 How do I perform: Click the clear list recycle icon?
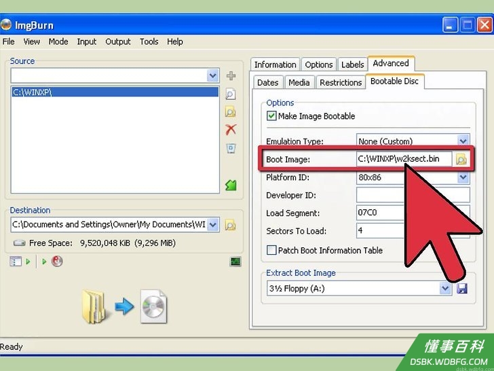[231, 148]
